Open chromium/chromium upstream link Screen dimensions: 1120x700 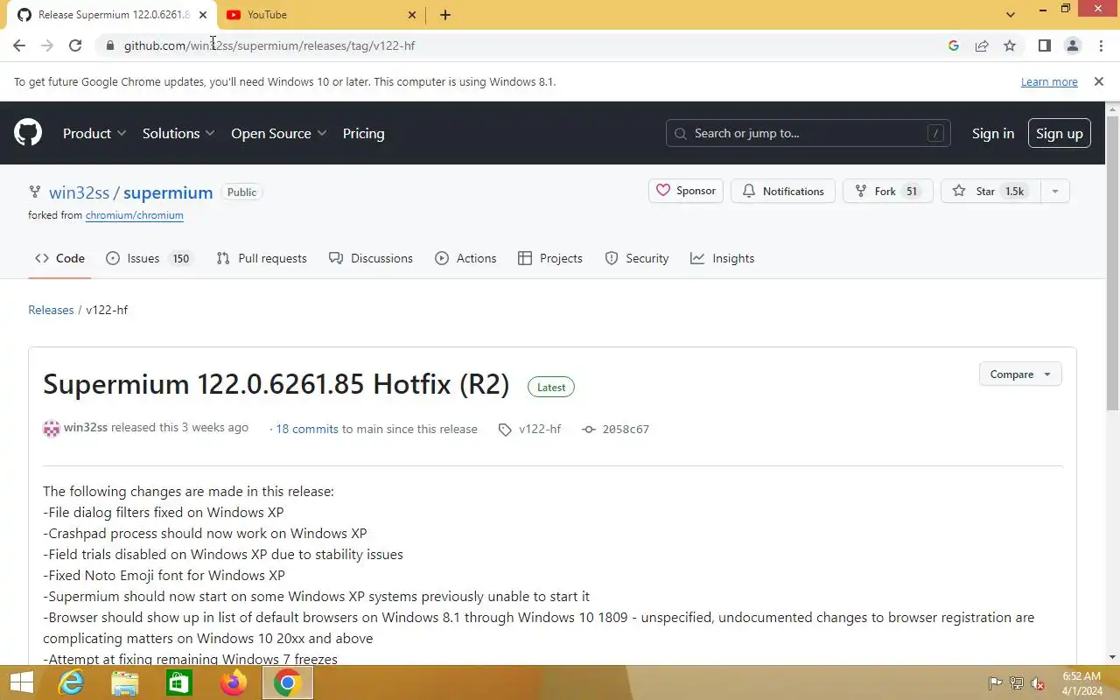point(135,215)
